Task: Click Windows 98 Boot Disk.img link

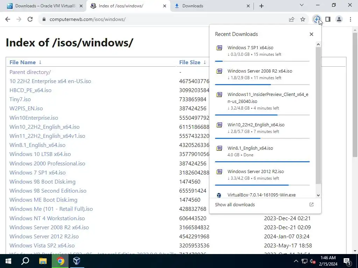Action: [42, 182]
